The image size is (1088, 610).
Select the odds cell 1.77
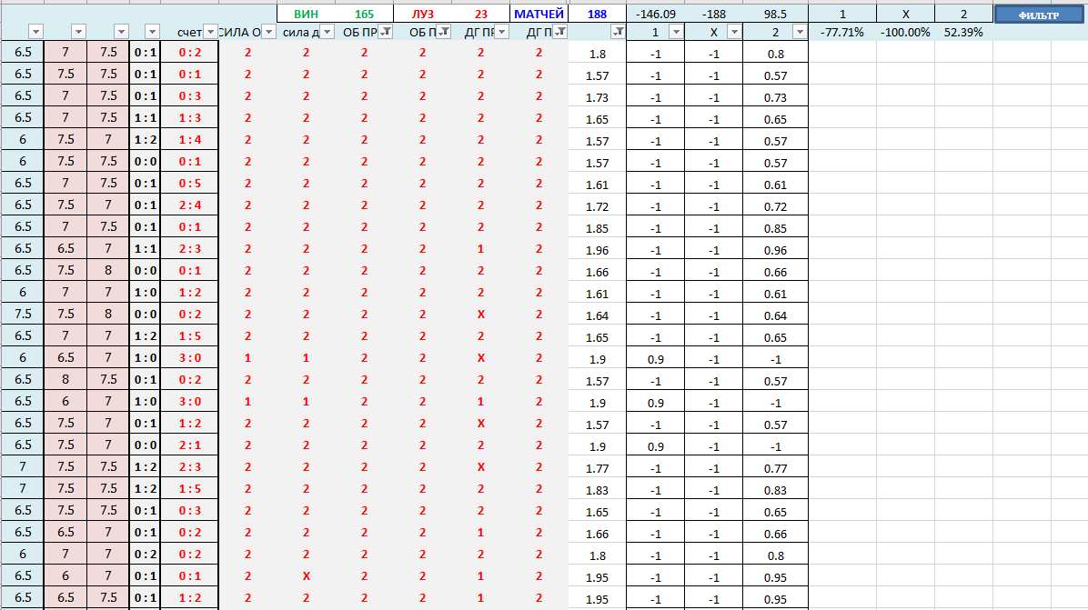(x=597, y=468)
